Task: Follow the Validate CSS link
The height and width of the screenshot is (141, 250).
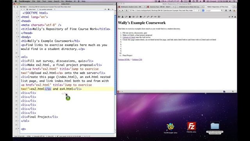Action: click(137, 60)
